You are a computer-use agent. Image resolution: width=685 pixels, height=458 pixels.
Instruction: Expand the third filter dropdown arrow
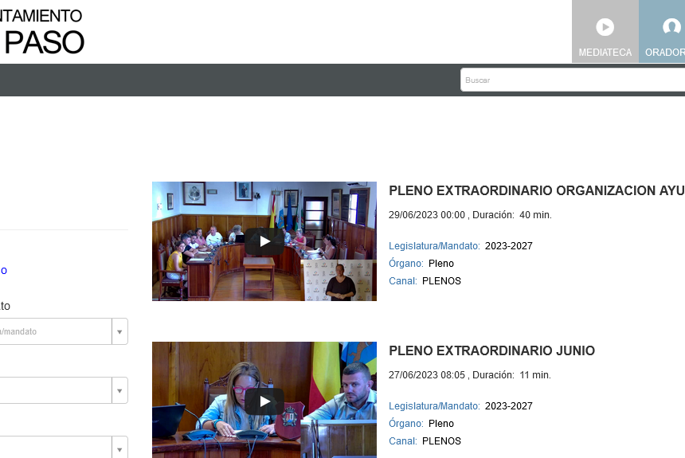pos(119,448)
